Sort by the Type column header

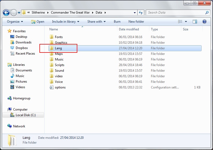tap(154, 29)
